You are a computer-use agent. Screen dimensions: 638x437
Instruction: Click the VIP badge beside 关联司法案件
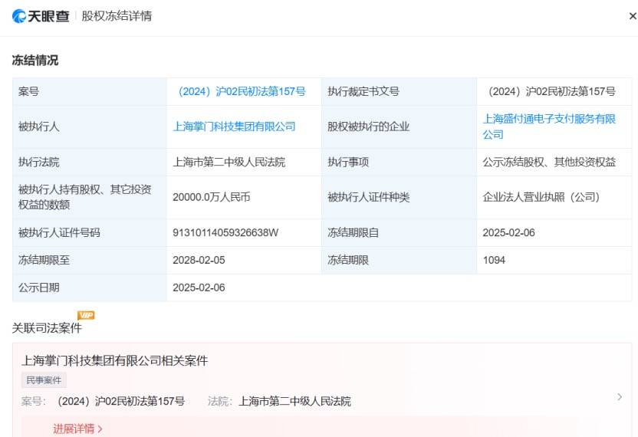[86, 315]
